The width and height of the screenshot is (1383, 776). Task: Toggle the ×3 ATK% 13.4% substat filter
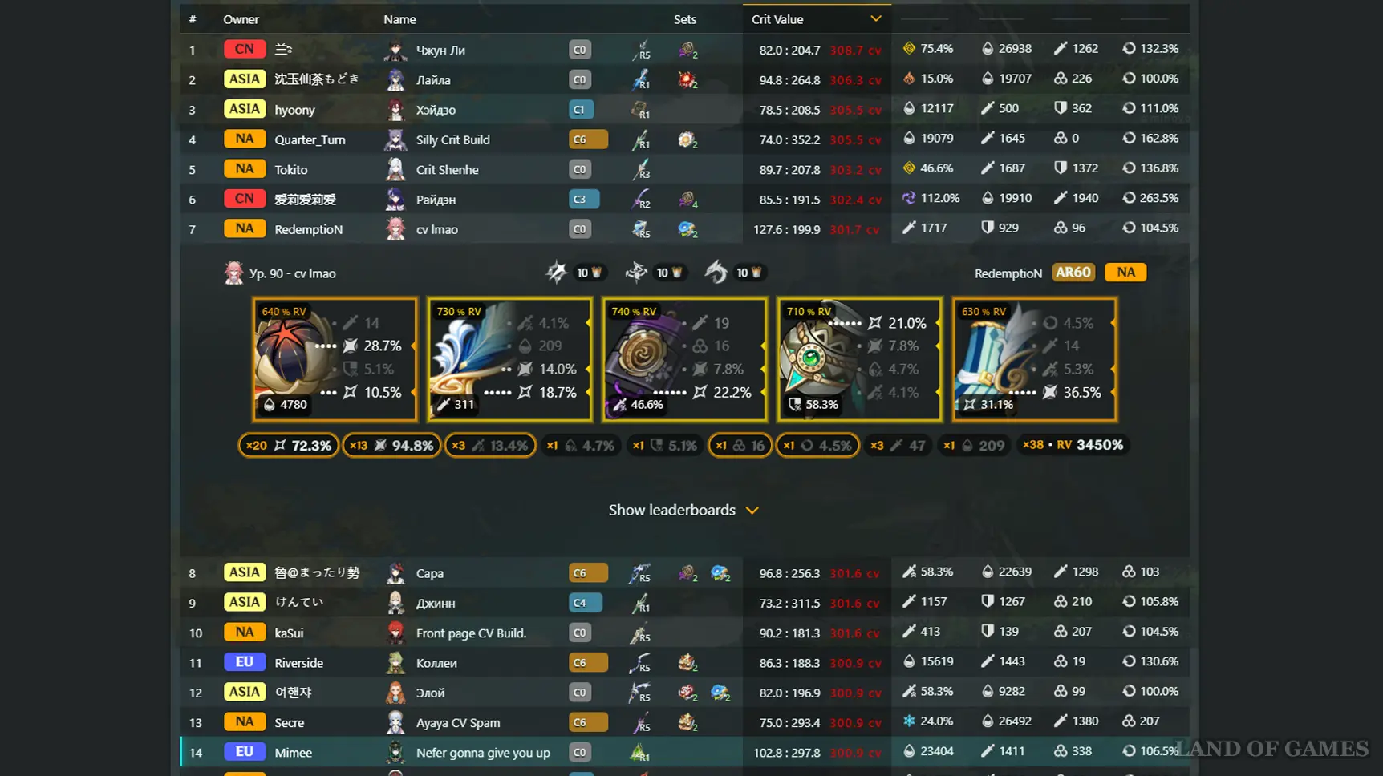coord(490,445)
